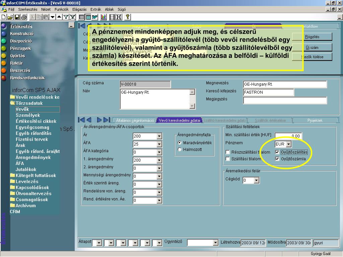Click the New document toolbar icon

[3, 17]
